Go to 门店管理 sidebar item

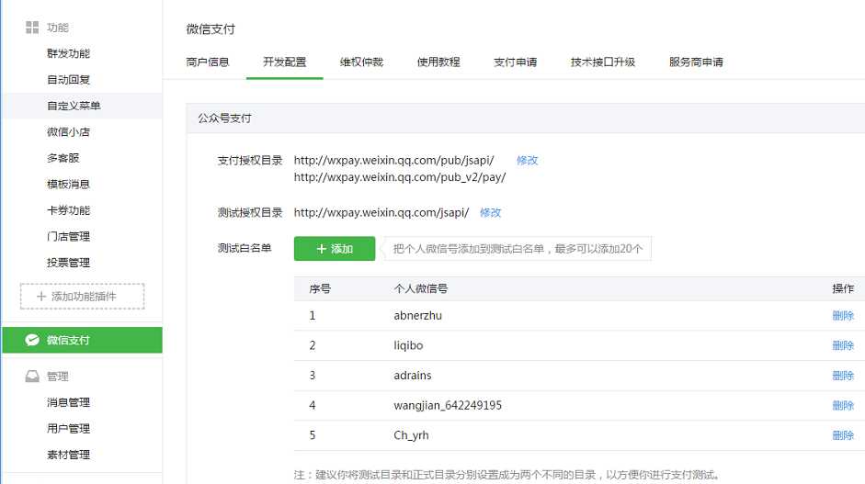pyautogui.click(x=68, y=236)
